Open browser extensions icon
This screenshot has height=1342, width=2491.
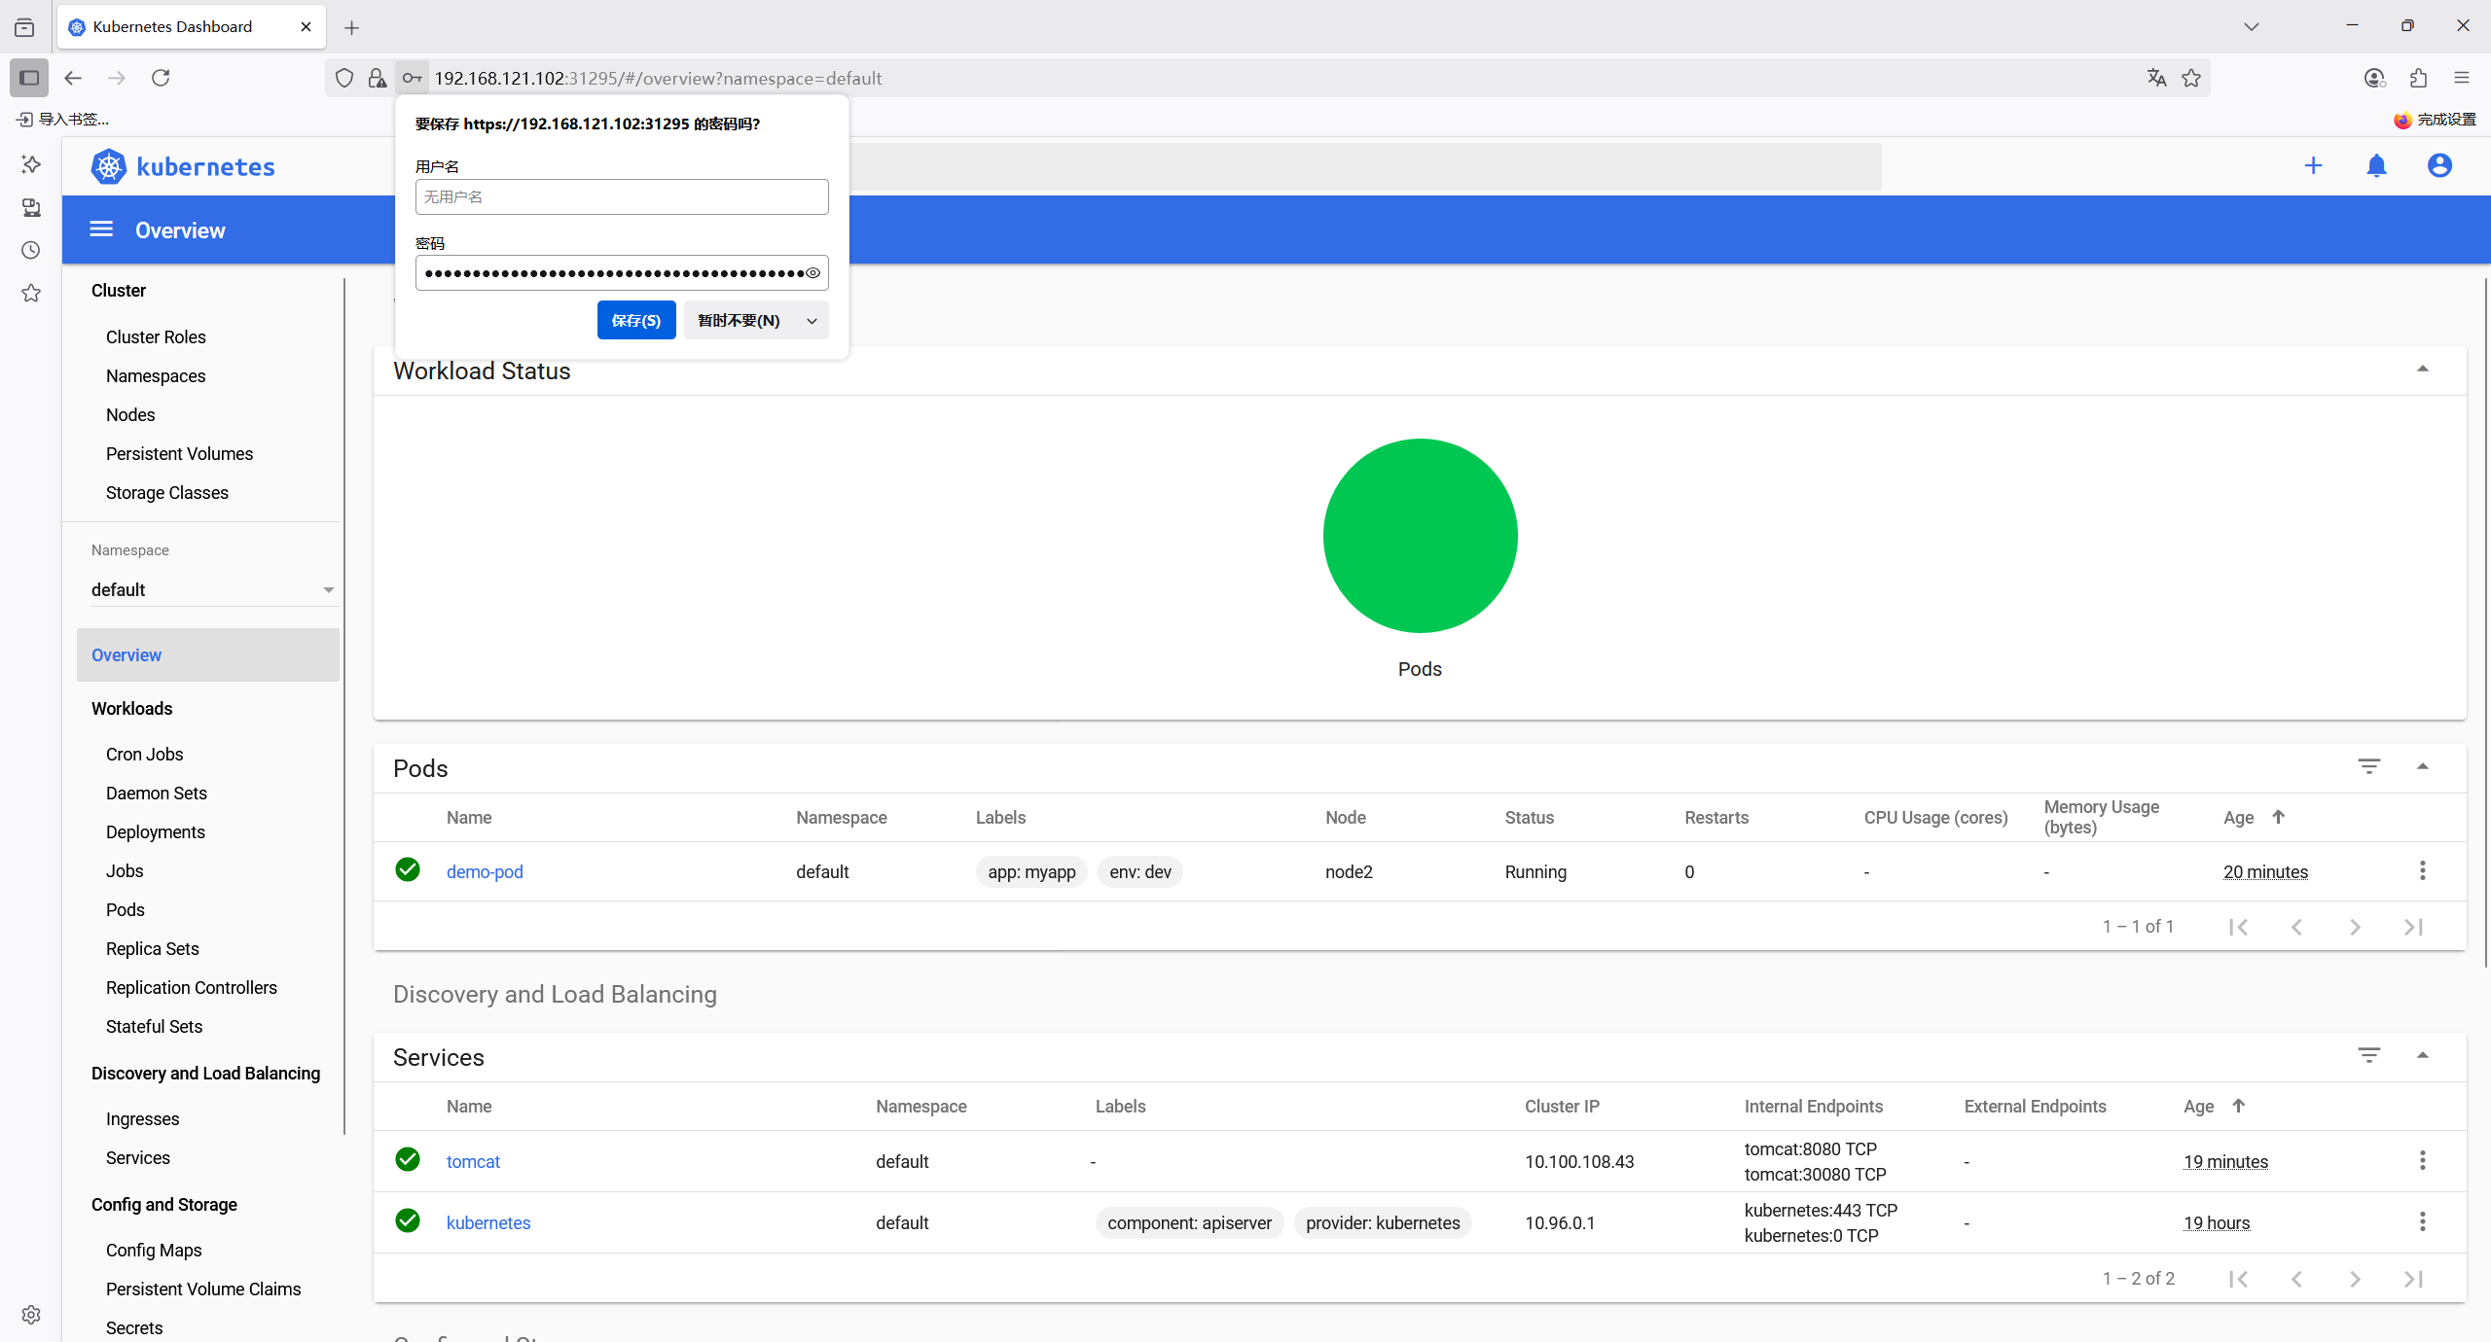tap(2418, 78)
